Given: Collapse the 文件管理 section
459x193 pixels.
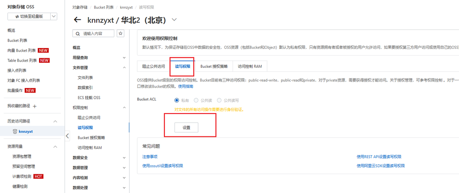Looking at the screenshot, I should click(x=124, y=68).
